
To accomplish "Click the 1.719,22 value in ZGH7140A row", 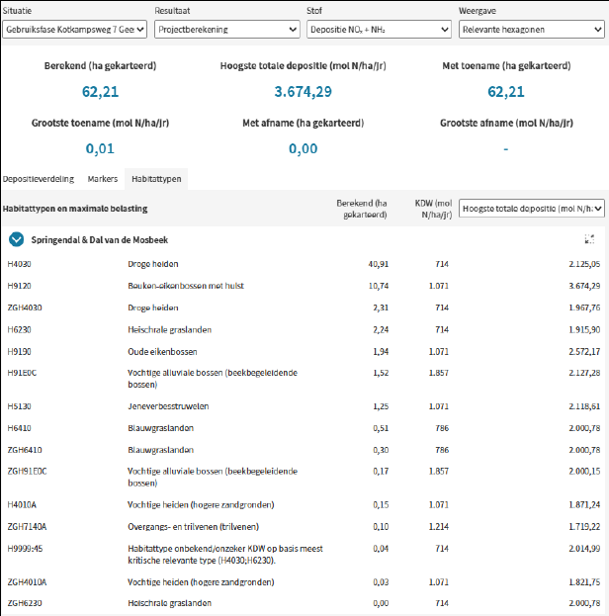I will click(x=584, y=527).
